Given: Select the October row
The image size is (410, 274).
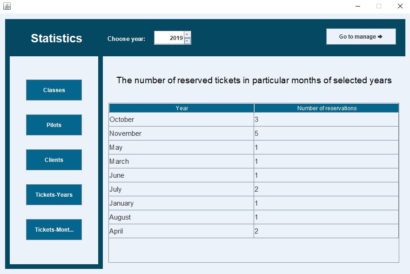Looking at the screenshot, I should [x=254, y=120].
